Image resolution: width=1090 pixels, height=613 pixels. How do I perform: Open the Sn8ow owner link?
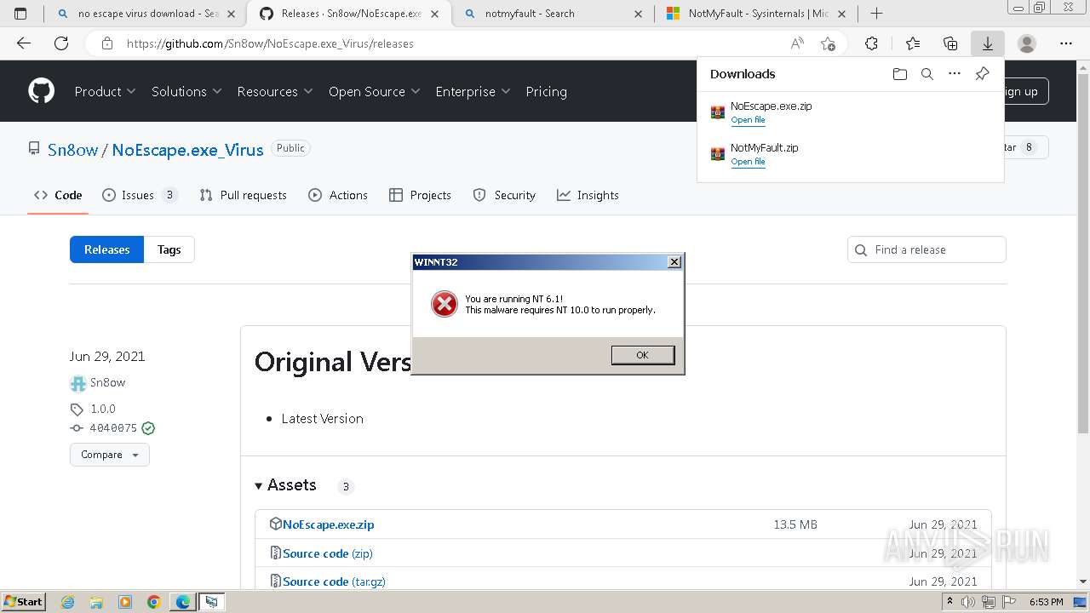coord(72,150)
